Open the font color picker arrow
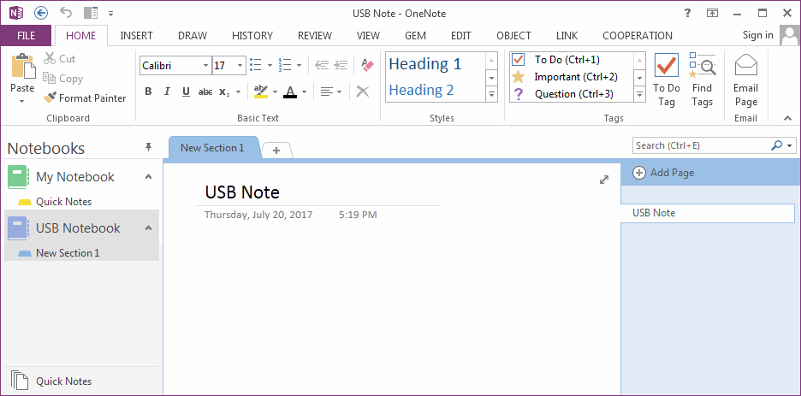 coord(304,92)
